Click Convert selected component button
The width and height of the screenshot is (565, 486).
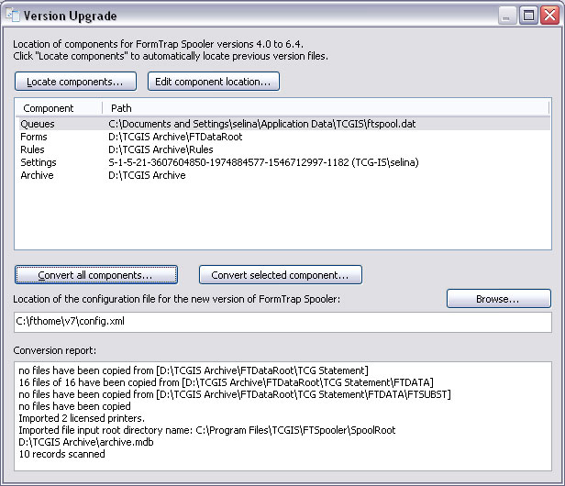coord(280,275)
